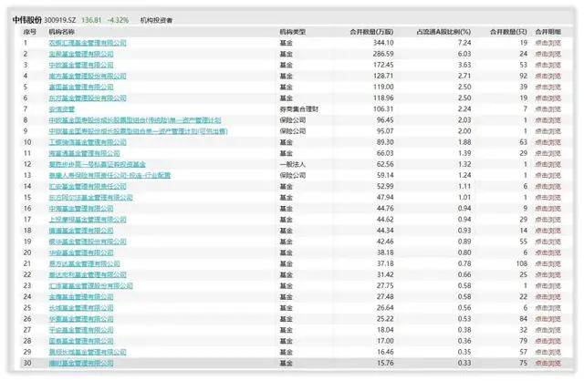Select the fund count cell 92
Image resolution: width=584 pixels, height=381 pixels.
pyautogui.click(x=524, y=76)
